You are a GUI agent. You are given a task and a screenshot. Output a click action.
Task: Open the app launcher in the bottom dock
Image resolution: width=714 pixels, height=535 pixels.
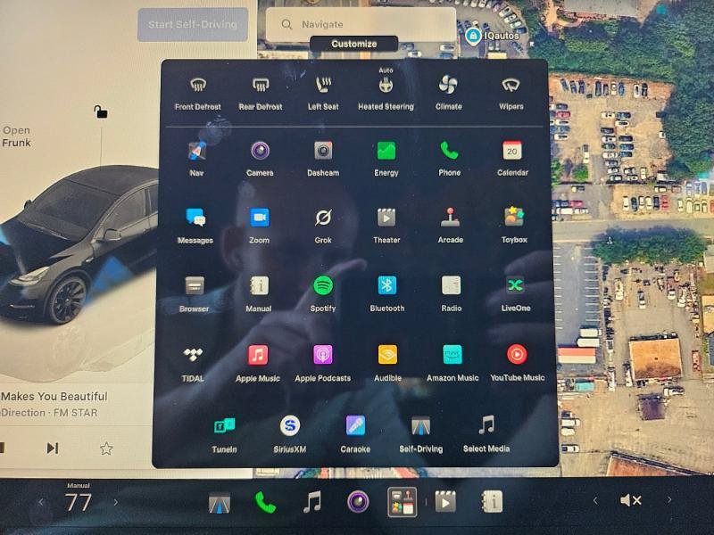coord(403,502)
